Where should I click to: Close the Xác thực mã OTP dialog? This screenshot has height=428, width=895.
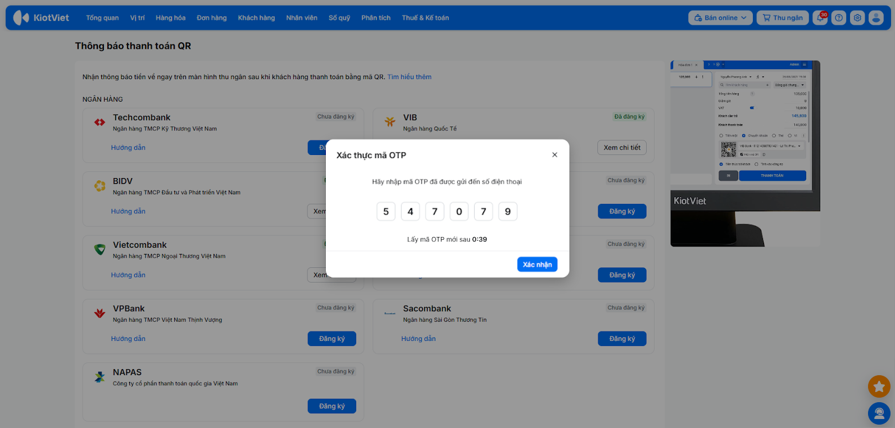tap(555, 155)
